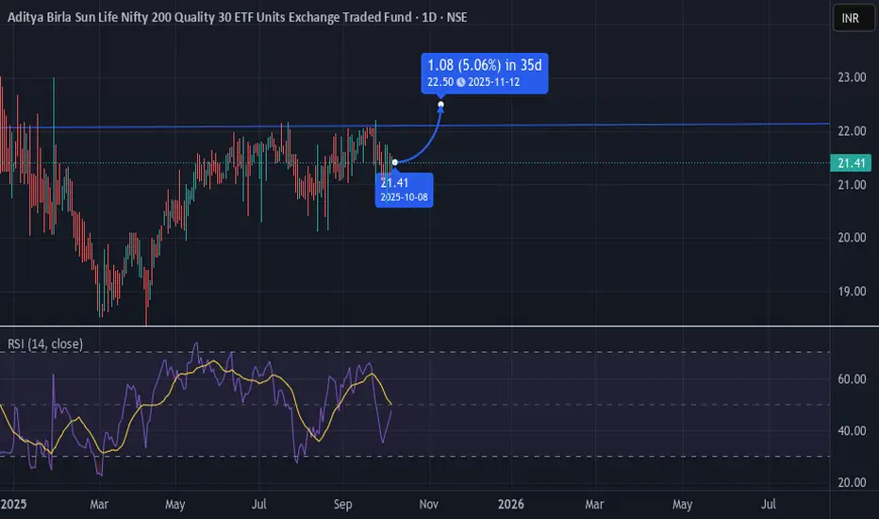Select the forecast arrow end point at 22.50
The image size is (879, 519).
[x=440, y=105]
